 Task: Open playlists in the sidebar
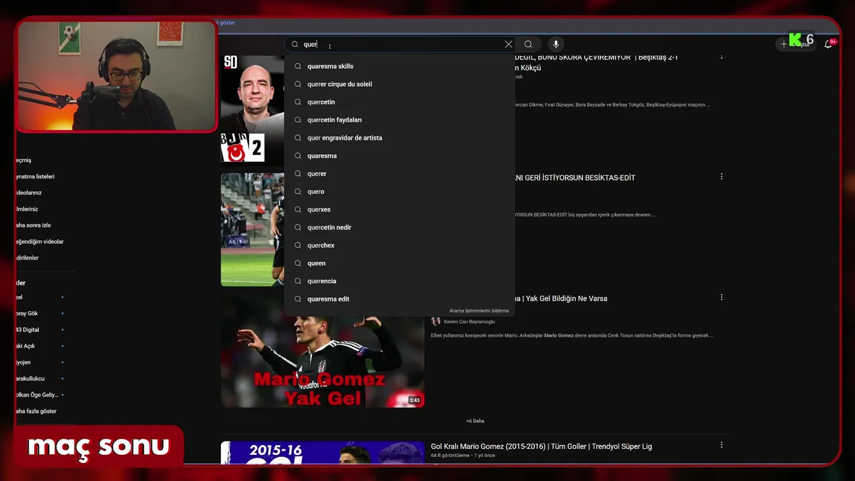pos(35,176)
